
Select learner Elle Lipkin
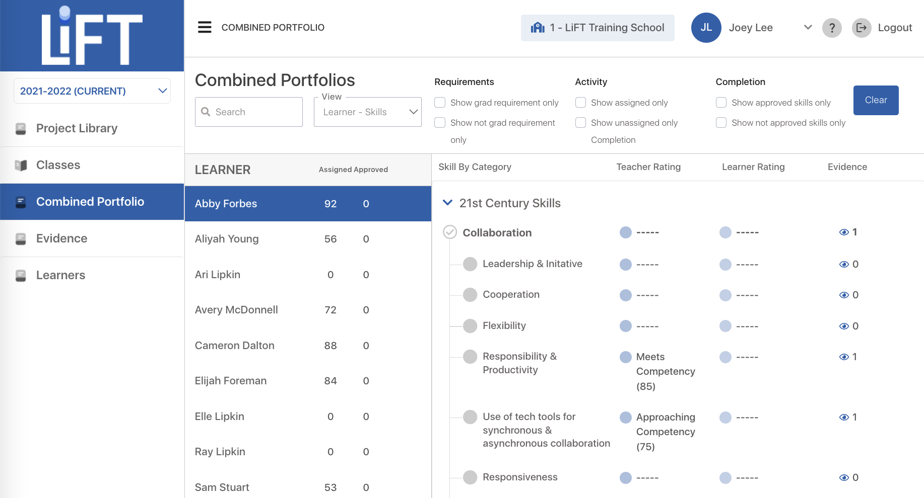coord(308,417)
